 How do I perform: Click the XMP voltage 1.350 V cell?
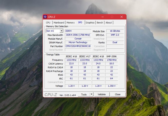pyautogui.click(x=112, y=86)
